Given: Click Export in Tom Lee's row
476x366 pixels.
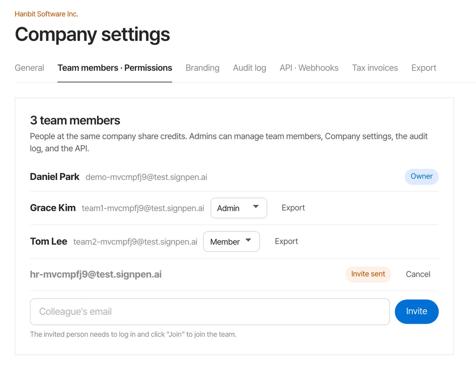Looking at the screenshot, I should tap(286, 241).
